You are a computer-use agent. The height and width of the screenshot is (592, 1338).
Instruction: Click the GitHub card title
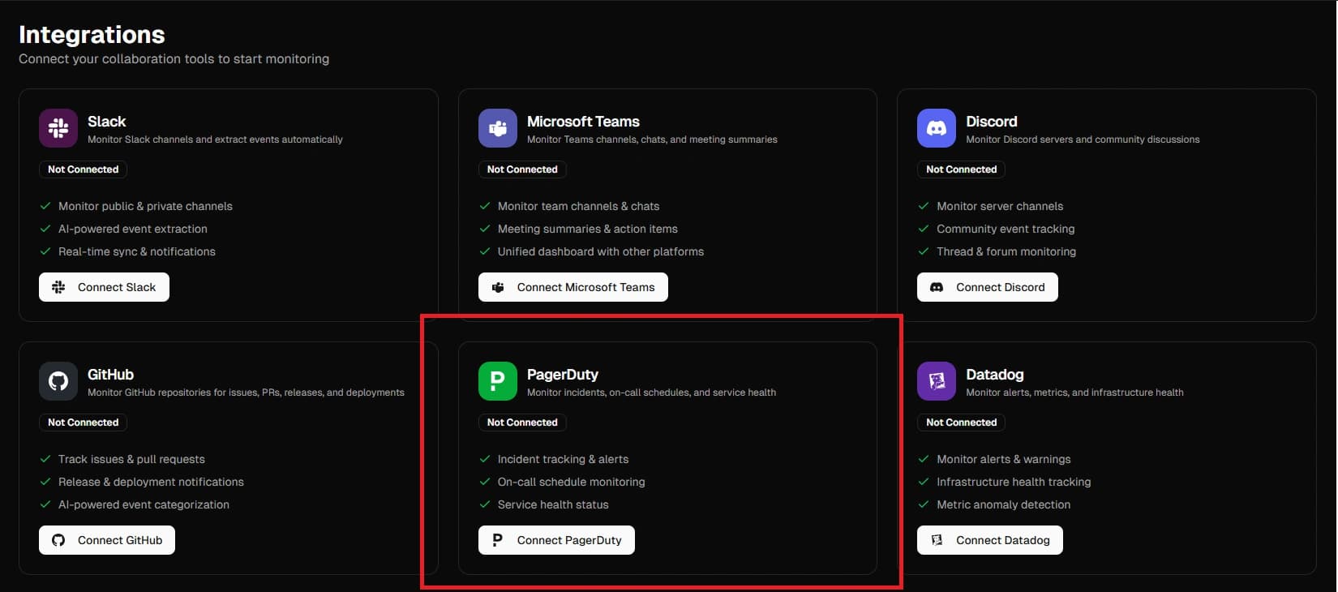110,375
